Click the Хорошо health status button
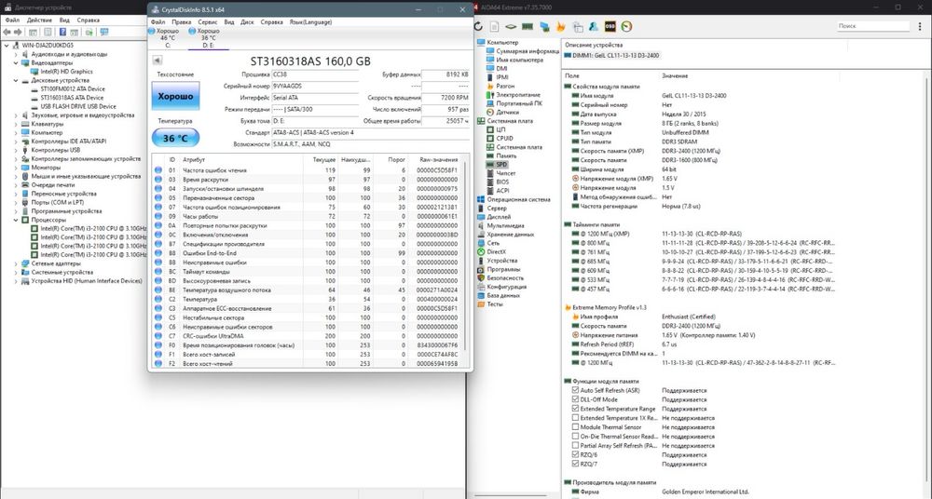The height and width of the screenshot is (499, 932). 175,96
